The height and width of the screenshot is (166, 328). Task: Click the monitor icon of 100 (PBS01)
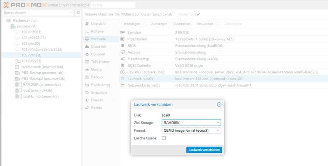(x=17, y=32)
